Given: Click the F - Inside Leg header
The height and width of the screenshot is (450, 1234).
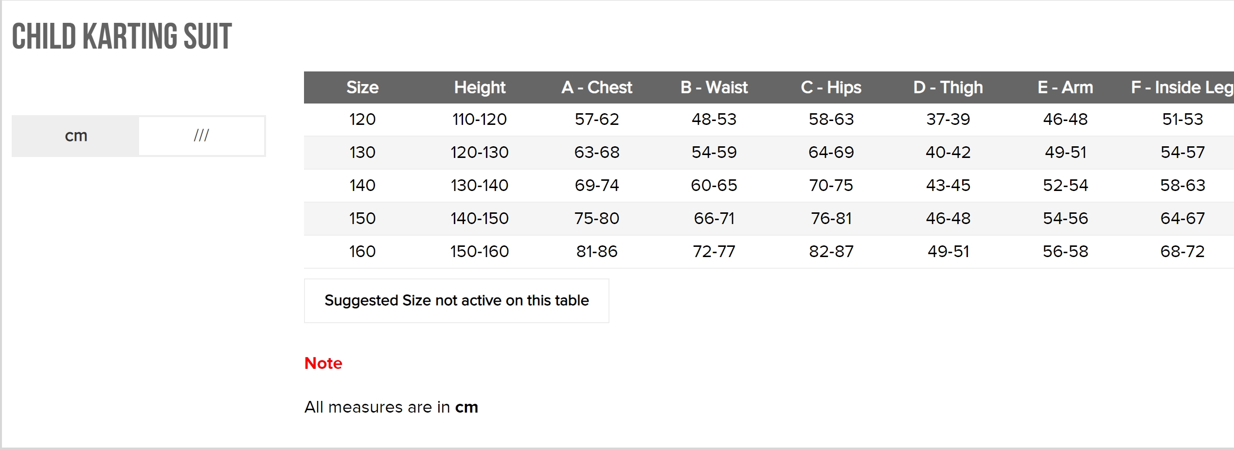Looking at the screenshot, I should (1182, 87).
